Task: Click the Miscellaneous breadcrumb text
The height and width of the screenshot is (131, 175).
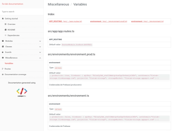Action: pyautogui.click(x=58, y=4)
